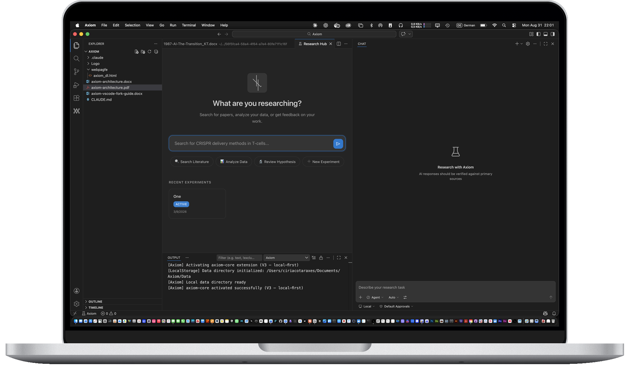
Task: Open the Agent mode dropdown
Action: pyautogui.click(x=375, y=297)
